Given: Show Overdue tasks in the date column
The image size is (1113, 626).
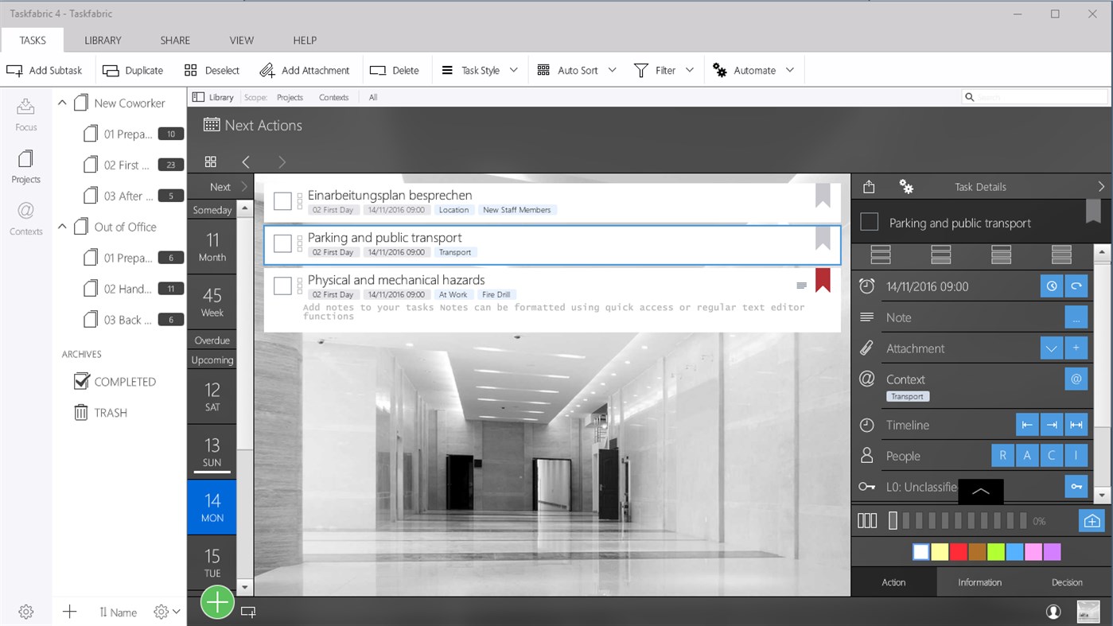Looking at the screenshot, I should coord(211,340).
